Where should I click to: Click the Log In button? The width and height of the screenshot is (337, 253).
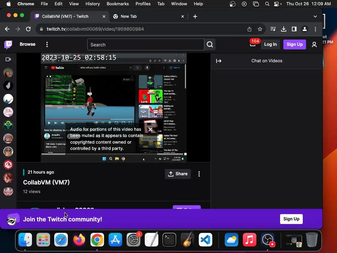pos(271,44)
